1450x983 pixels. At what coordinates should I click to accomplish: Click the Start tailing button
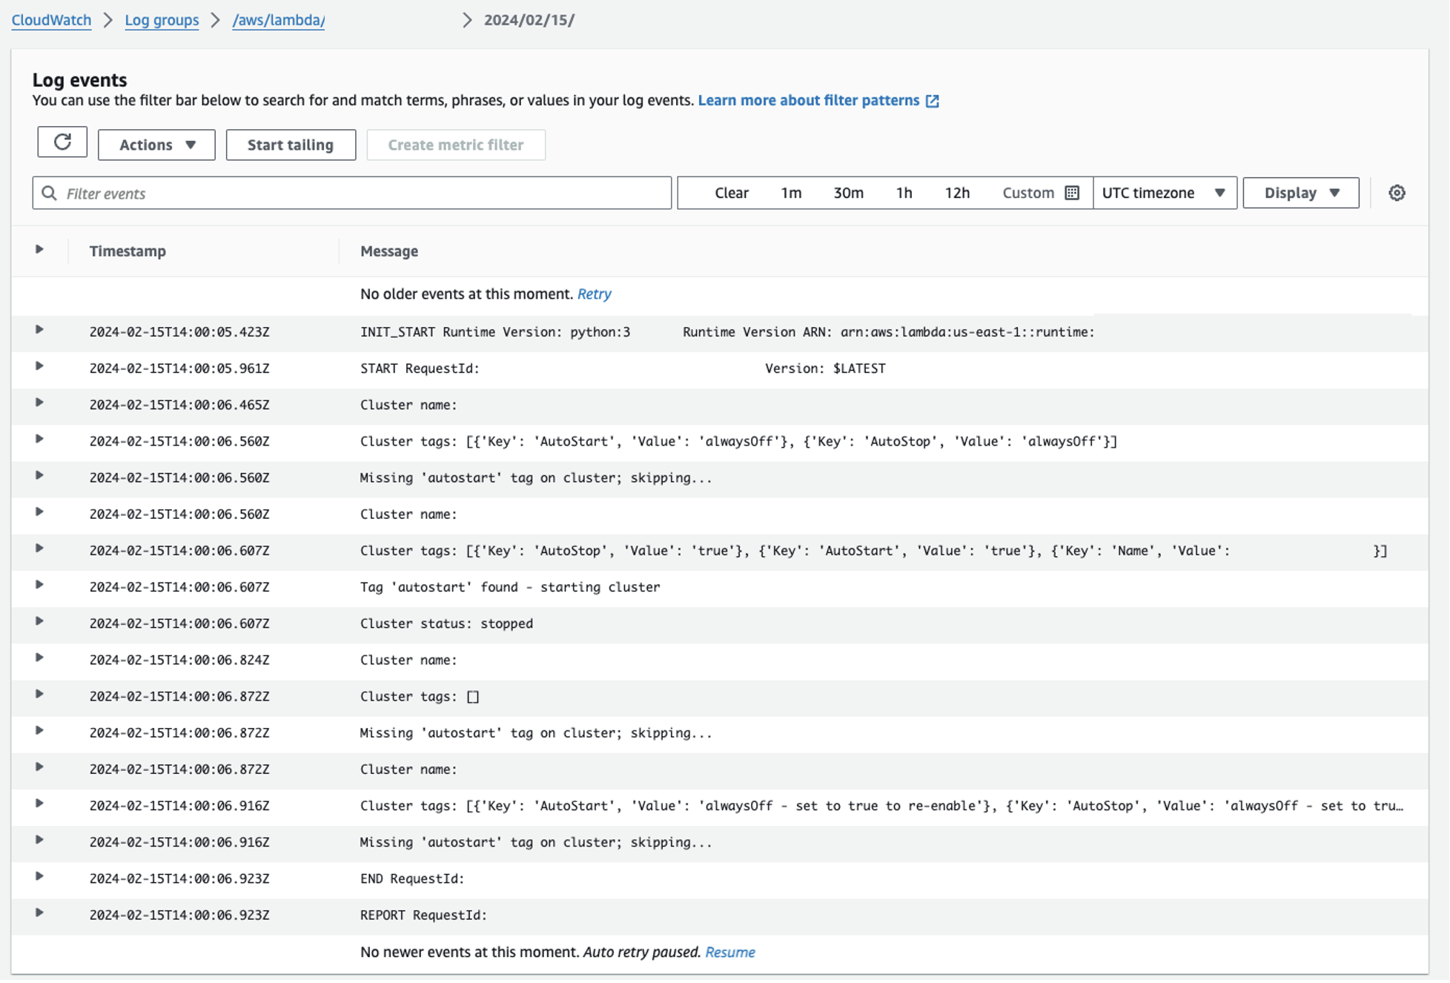point(291,145)
